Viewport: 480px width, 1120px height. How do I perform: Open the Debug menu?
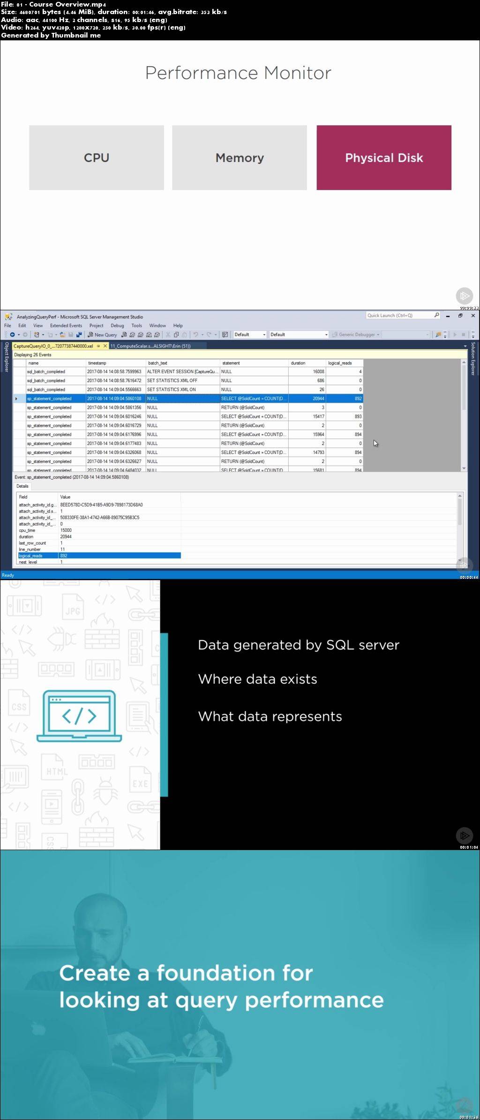click(117, 325)
